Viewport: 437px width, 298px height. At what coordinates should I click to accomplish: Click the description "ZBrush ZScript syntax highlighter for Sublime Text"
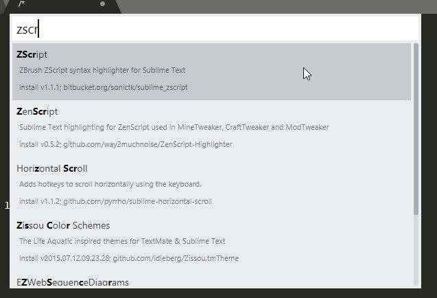coord(102,70)
